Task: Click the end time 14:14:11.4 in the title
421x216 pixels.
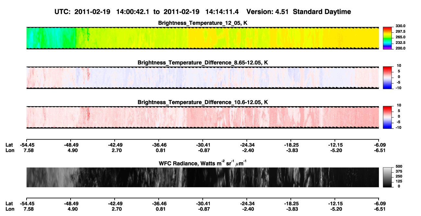Action: (x=222, y=12)
